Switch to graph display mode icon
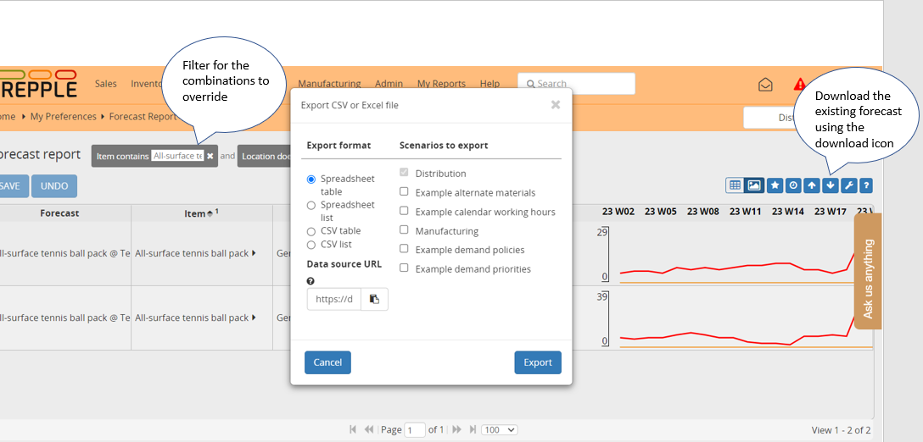This screenshot has width=923, height=442. coord(753,185)
